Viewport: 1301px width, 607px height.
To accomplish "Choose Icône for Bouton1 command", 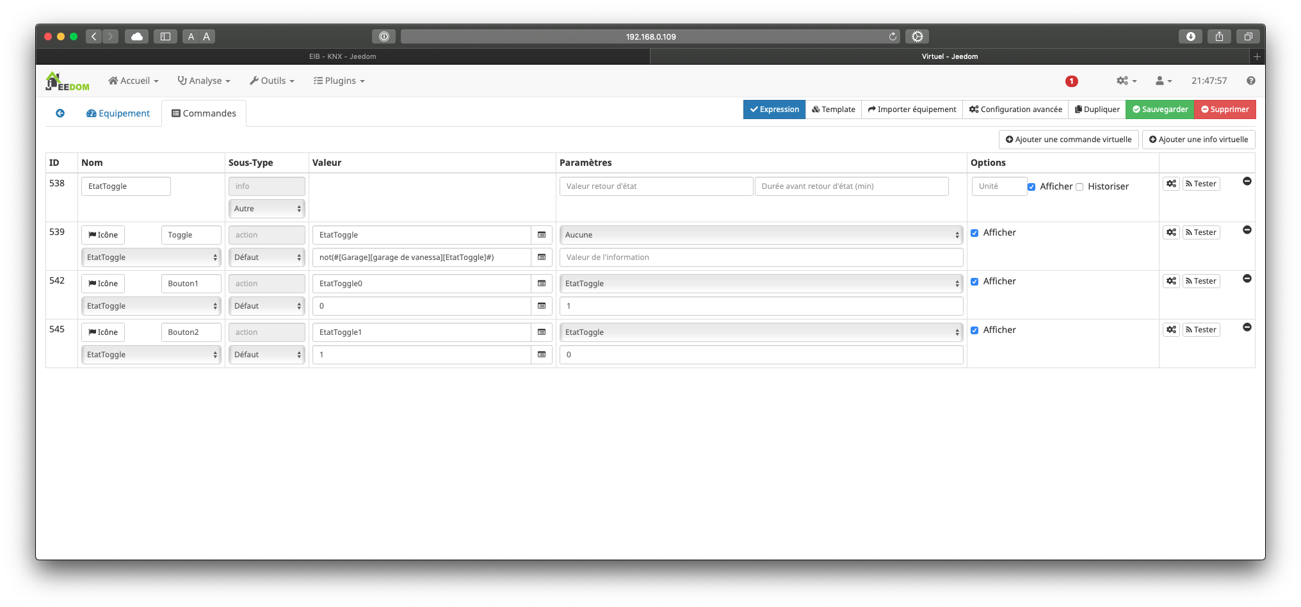I will [103, 284].
